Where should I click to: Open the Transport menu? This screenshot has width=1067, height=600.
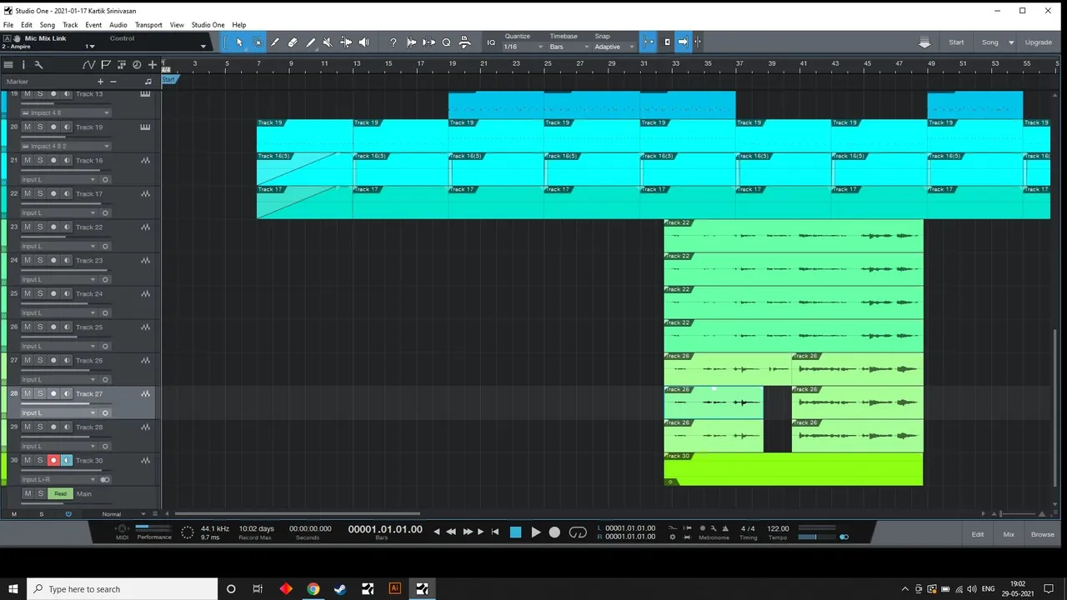click(148, 25)
